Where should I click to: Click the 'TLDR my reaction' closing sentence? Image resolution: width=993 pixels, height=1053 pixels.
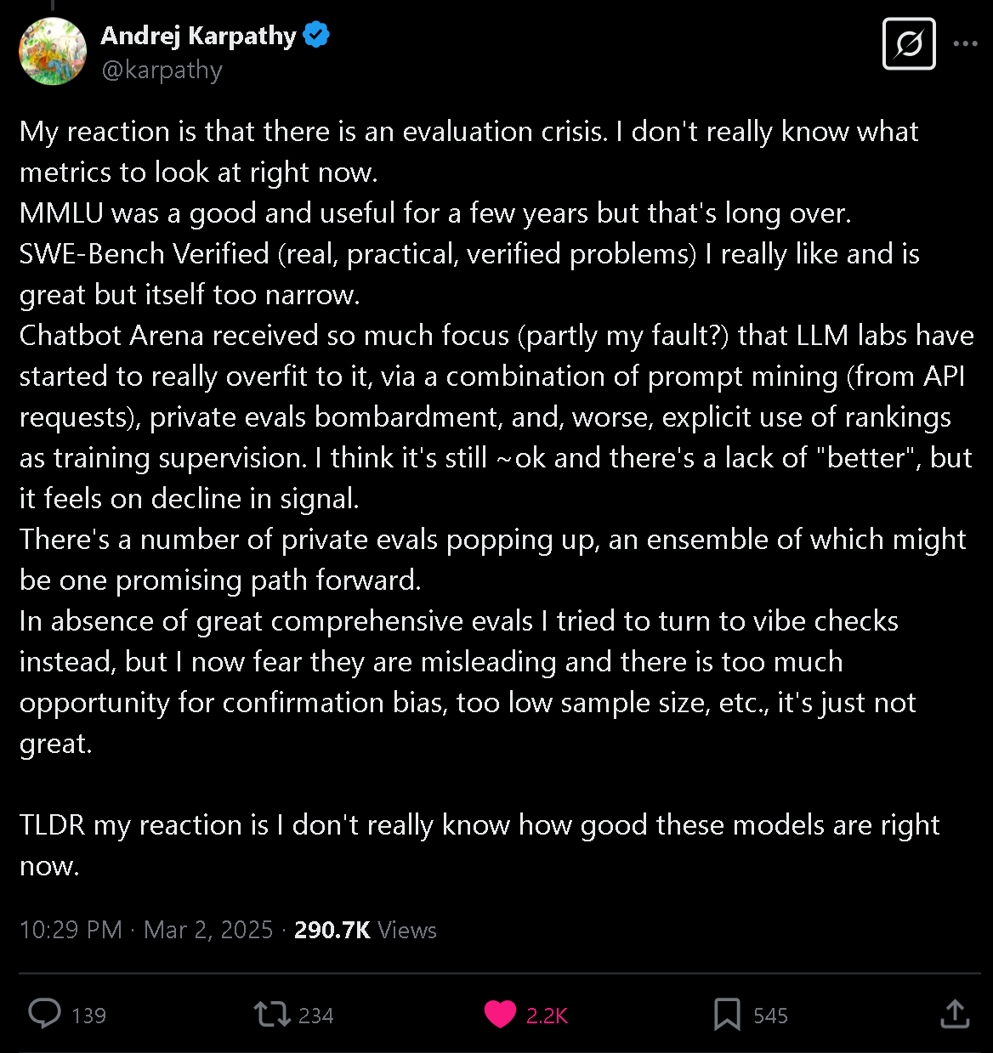(x=479, y=845)
